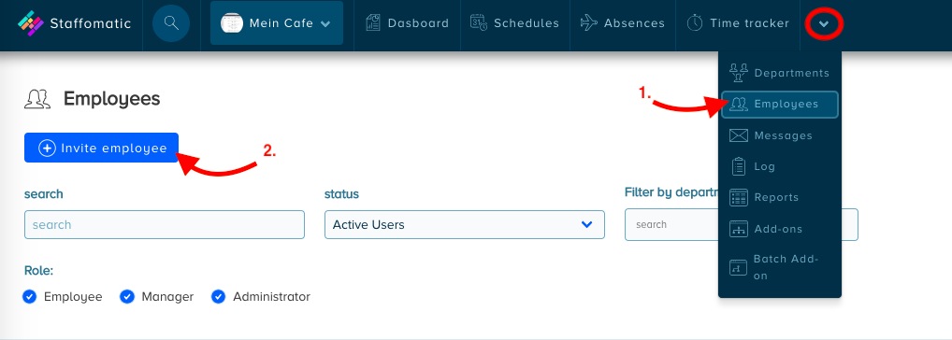Uncheck the Manager role checkbox

(x=127, y=297)
